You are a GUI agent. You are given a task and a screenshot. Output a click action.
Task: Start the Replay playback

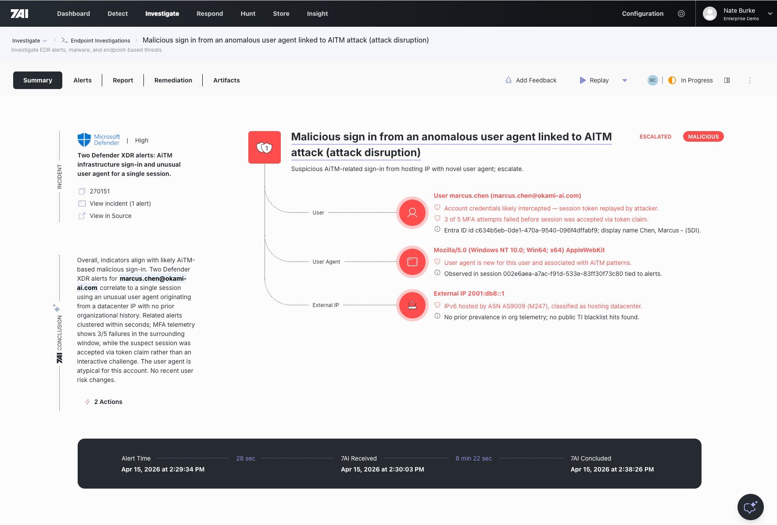click(594, 80)
